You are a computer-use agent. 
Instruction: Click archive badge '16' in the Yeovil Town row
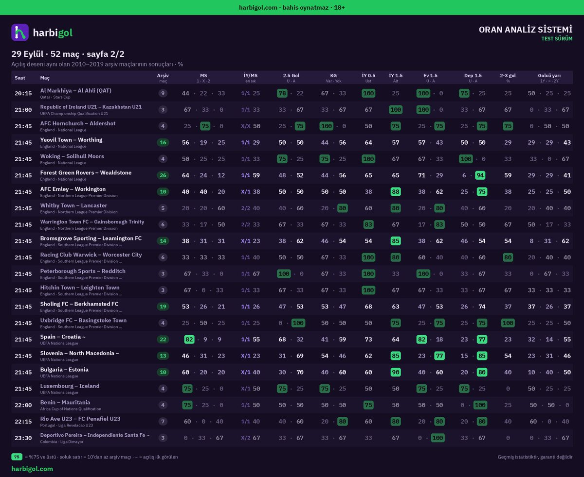coord(163,142)
